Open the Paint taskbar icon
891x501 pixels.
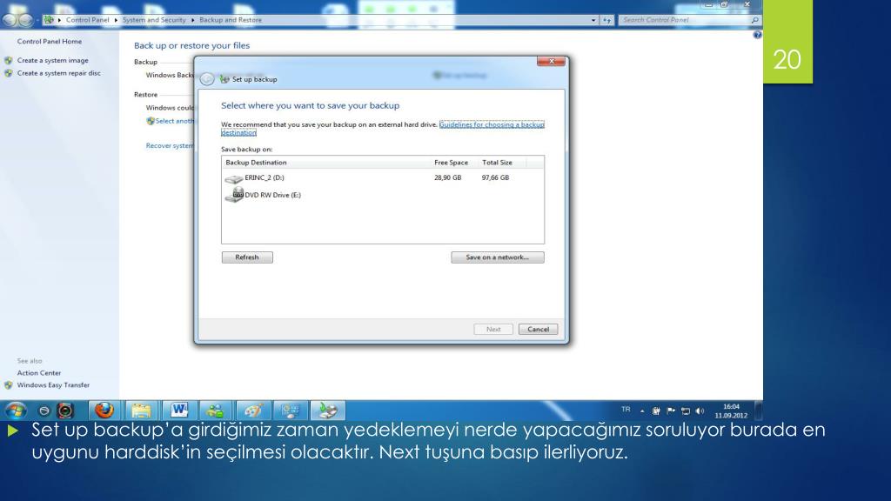pos(253,411)
